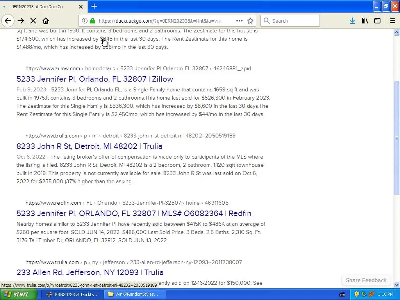Toggle the sidebar view
400x300 pixels.
click(377, 21)
